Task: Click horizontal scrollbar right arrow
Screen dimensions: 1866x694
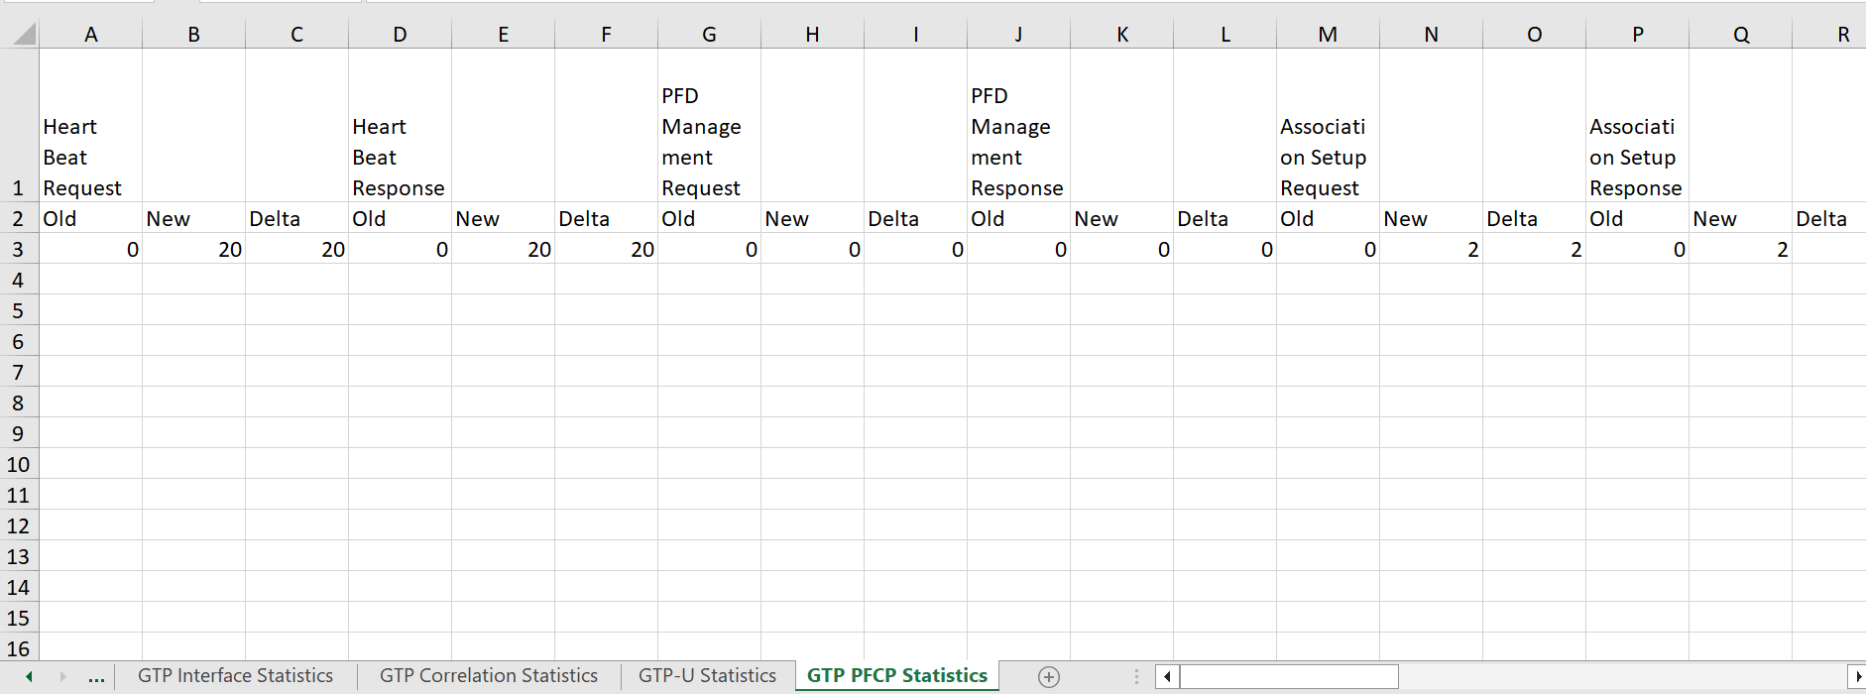Action: click(x=1855, y=677)
